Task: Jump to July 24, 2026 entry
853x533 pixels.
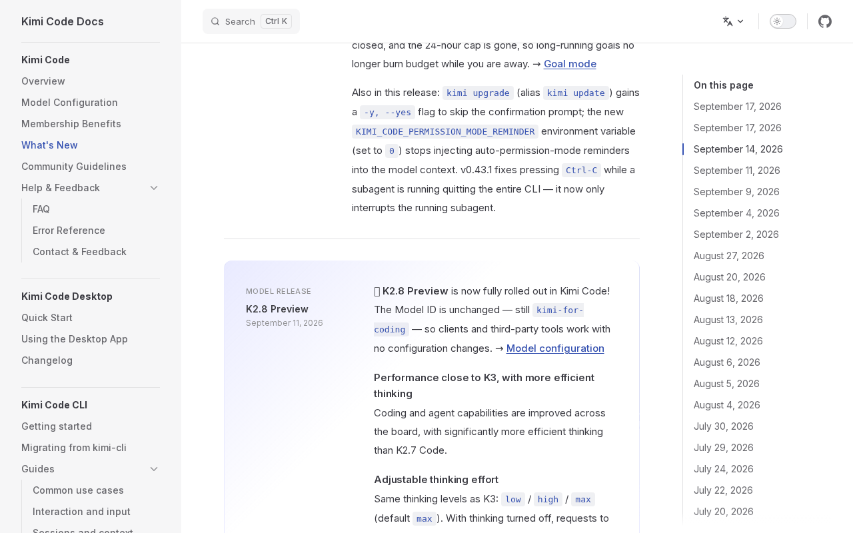Action: coord(724,469)
